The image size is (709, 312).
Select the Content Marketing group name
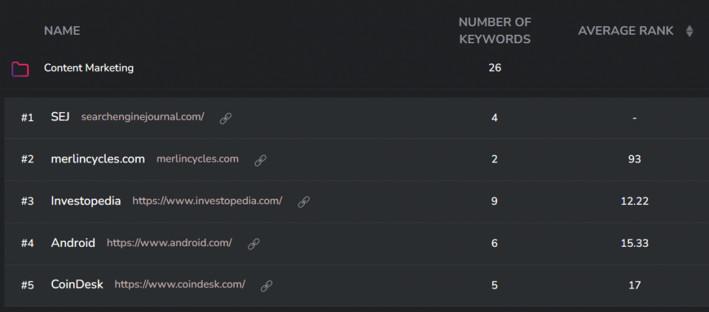coord(89,68)
